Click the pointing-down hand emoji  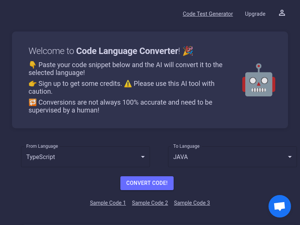click(x=32, y=64)
